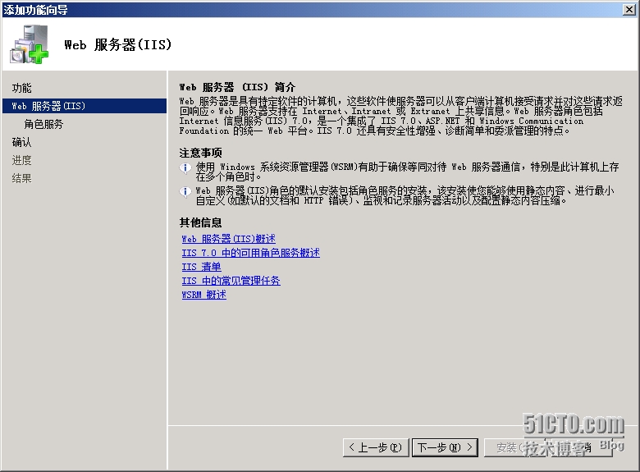640x472 pixels.
Task: Select the 进度 step in sidebar
Action: click(21, 160)
